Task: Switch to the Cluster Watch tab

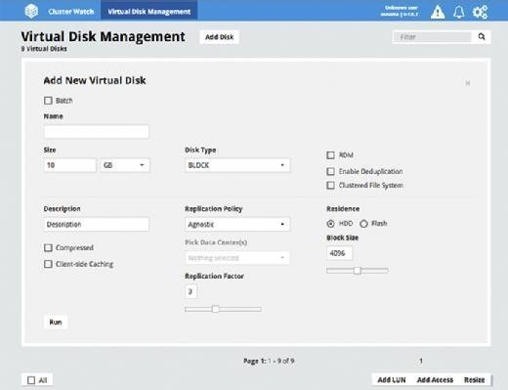Action: [x=71, y=12]
